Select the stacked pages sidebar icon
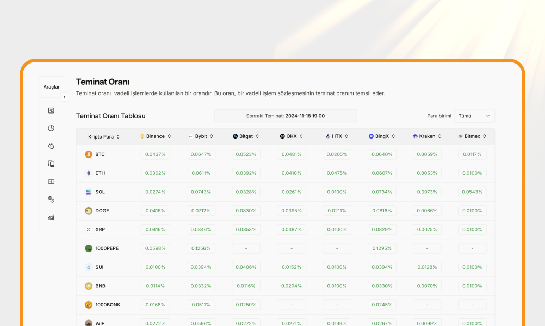 (x=51, y=164)
